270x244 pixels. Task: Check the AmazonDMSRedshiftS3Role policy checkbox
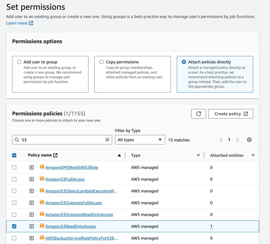pyautogui.click(x=14, y=167)
